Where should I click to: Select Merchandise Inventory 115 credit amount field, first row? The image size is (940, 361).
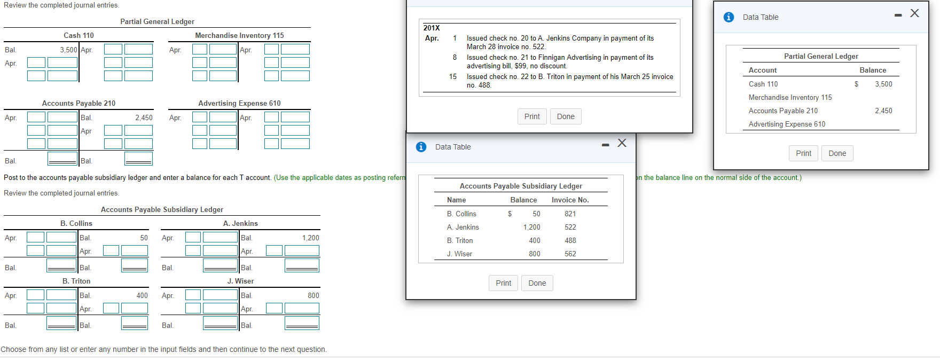pos(295,49)
